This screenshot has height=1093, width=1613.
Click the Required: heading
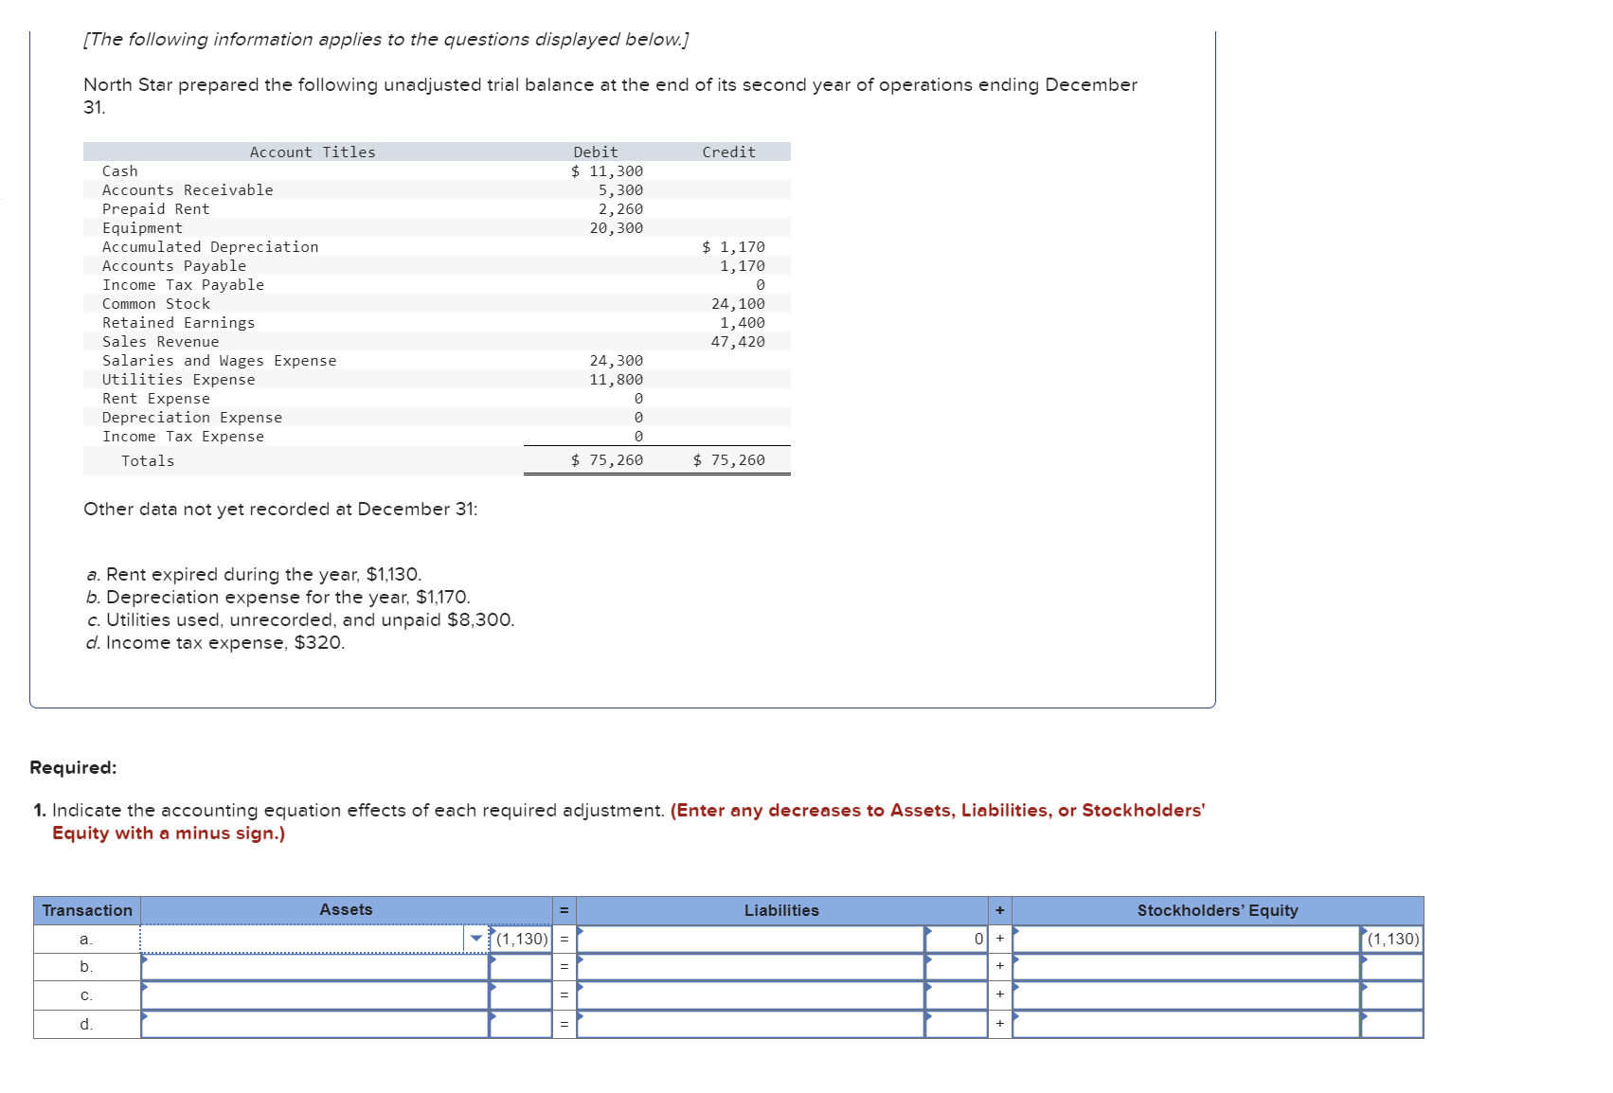tap(73, 767)
